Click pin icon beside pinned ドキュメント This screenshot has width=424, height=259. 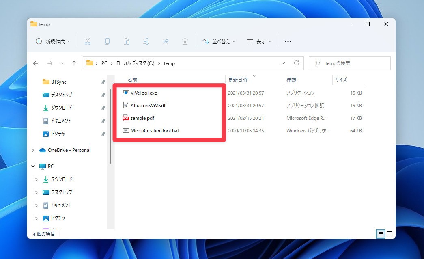pos(103,121)
